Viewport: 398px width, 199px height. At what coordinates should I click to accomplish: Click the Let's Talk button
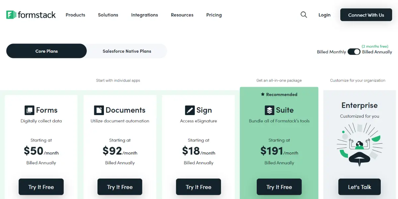pyautogui.click(x=360, y=187)
